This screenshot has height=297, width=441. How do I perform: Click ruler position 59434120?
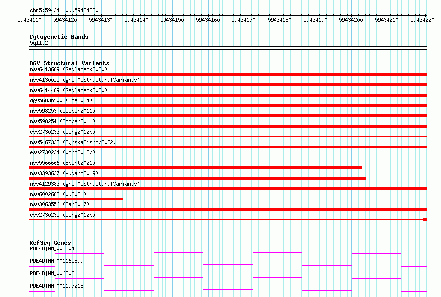pos(65,20)
